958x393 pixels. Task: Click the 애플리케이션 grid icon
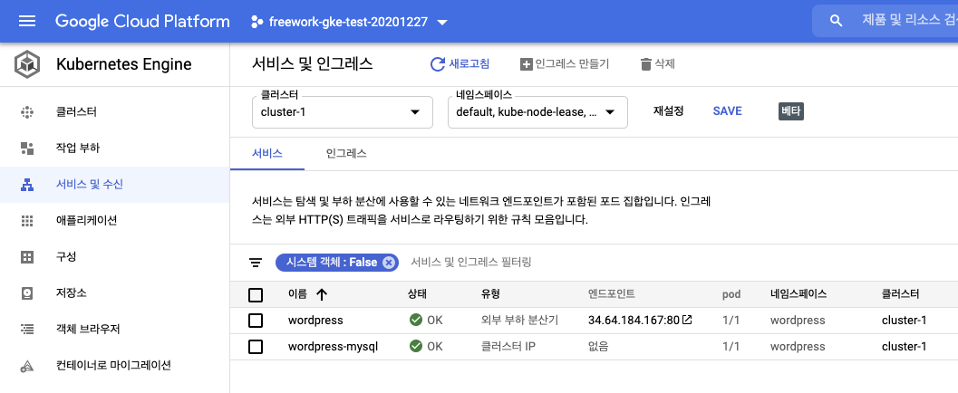tap(27, 221)
